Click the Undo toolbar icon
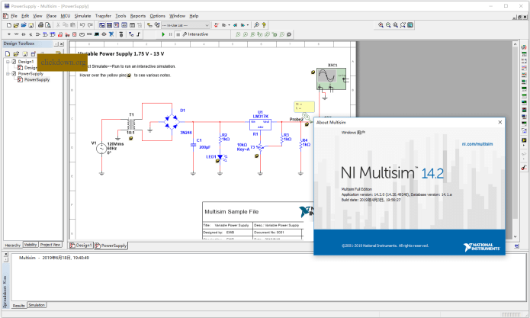This screenshot has width=530, height=318. point(83,24)
